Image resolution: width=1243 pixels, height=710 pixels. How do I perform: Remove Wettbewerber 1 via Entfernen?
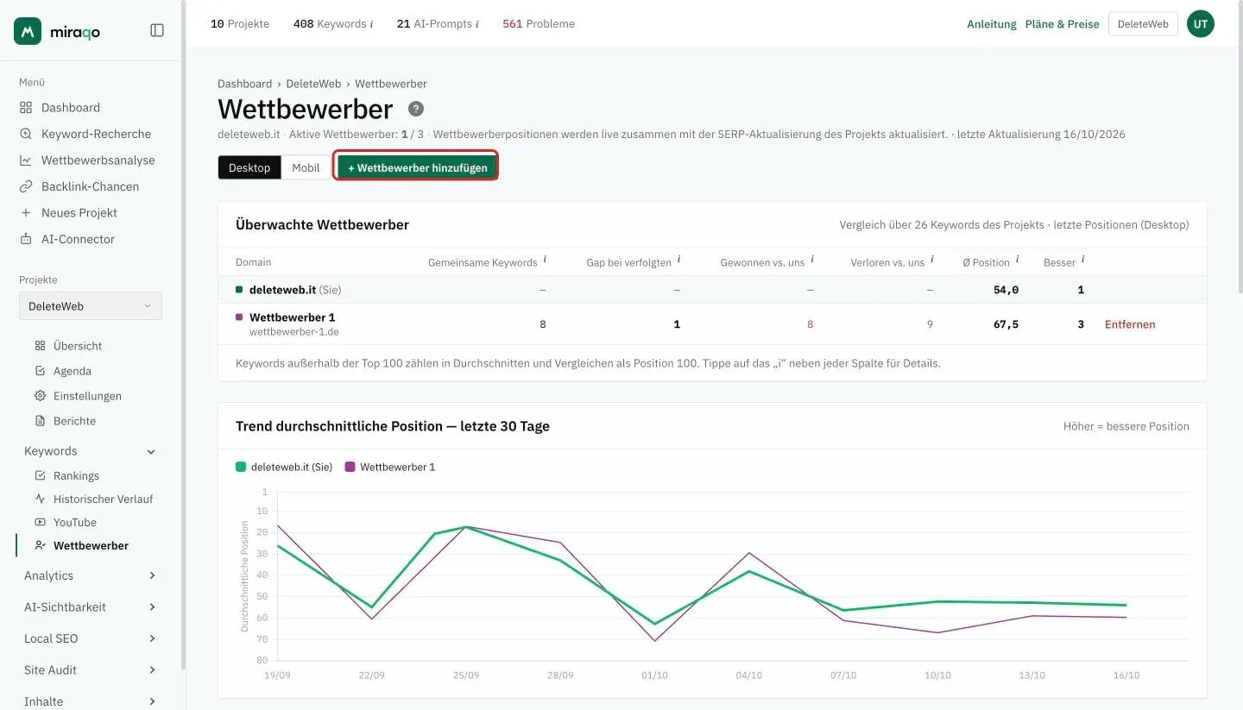[x=1130, y=324]
